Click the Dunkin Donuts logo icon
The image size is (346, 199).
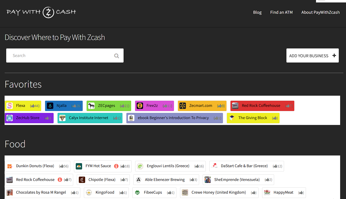point(9,166)
